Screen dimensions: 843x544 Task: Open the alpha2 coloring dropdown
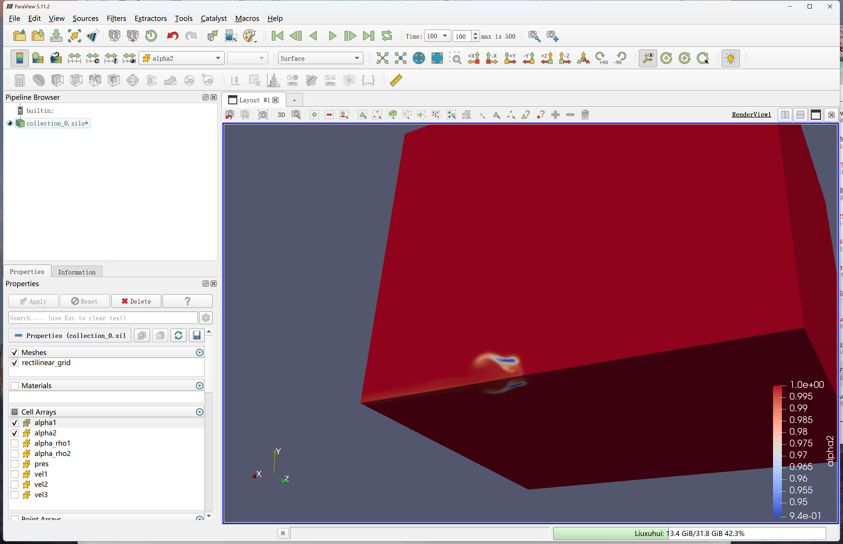pyautogui.click(x=182, y=58)
